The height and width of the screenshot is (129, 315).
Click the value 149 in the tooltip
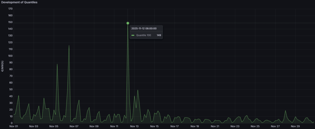(159, 35)
